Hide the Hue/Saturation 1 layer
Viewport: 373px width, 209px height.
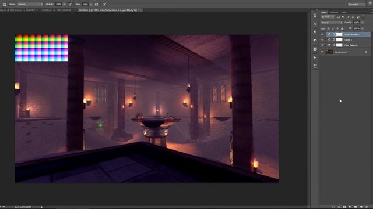click(322, 34)
